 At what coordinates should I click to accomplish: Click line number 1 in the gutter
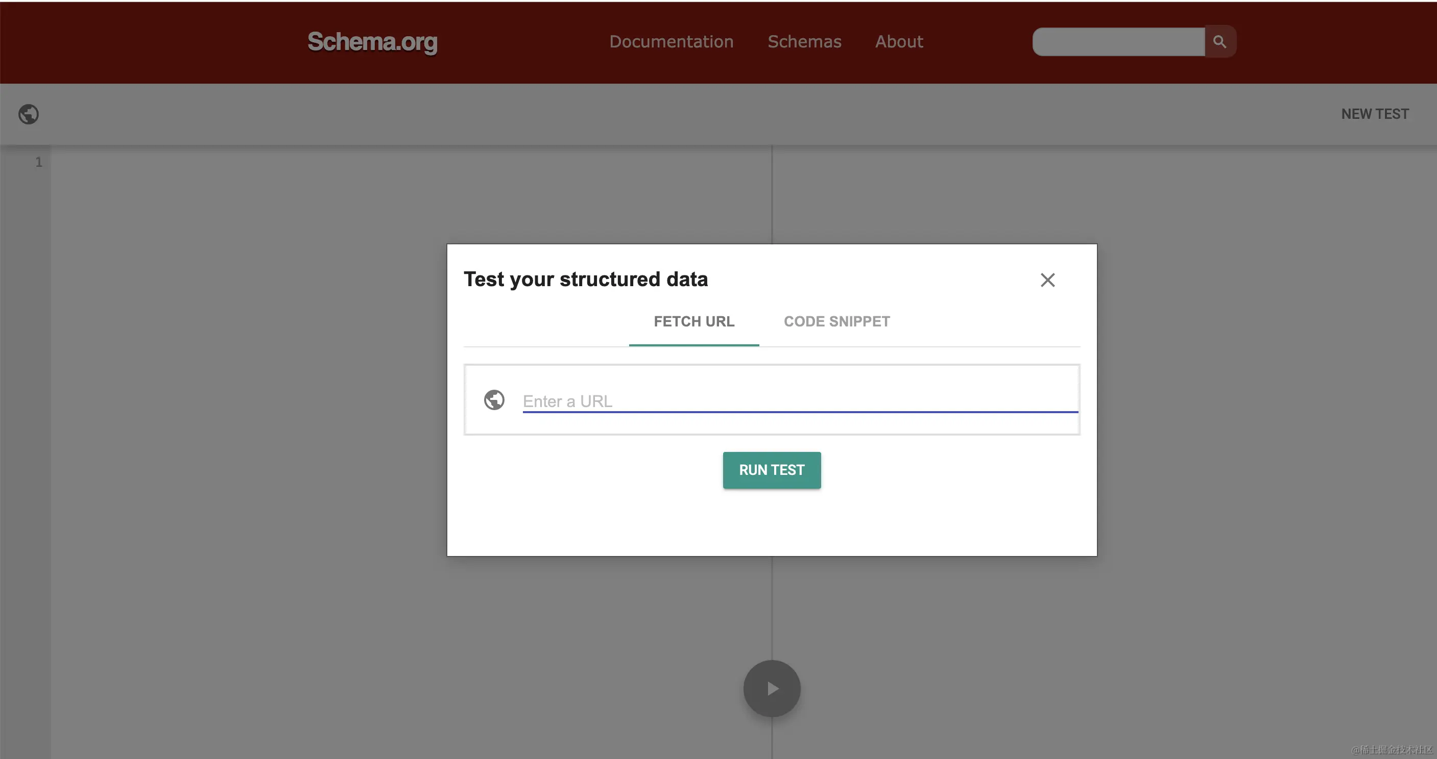[38, 162]
